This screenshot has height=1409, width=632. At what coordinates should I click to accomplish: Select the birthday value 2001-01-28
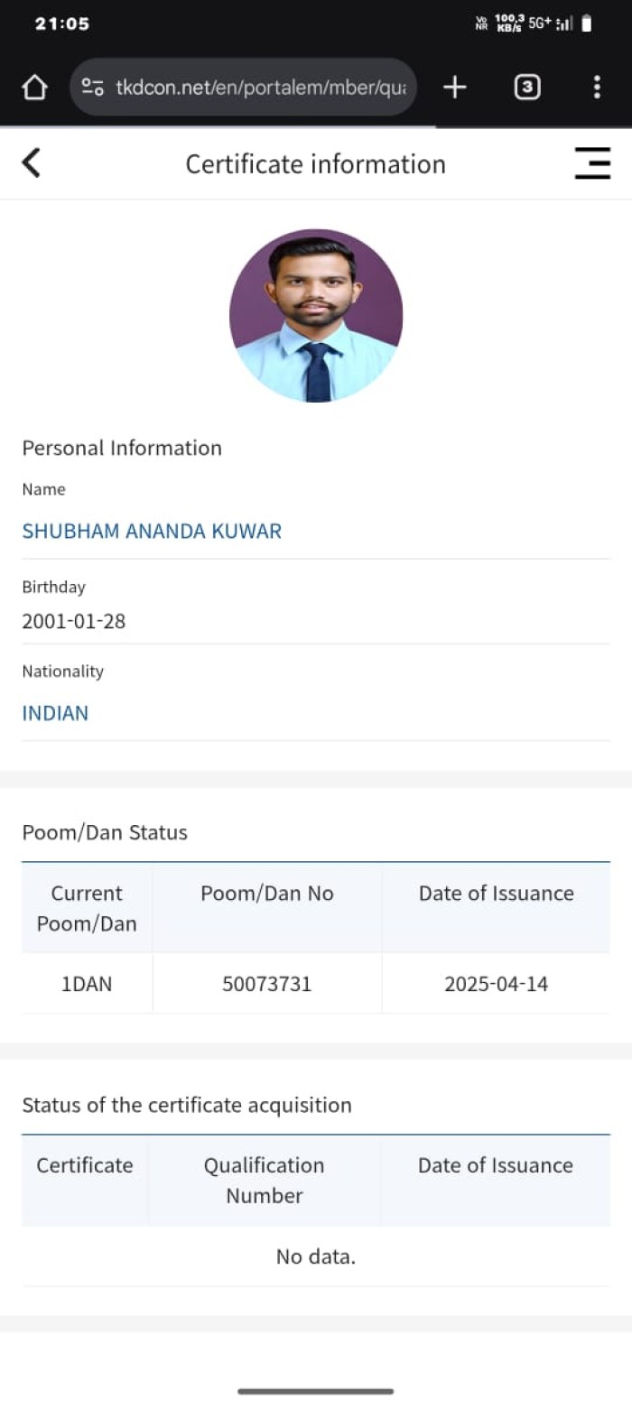click(74, 621)
